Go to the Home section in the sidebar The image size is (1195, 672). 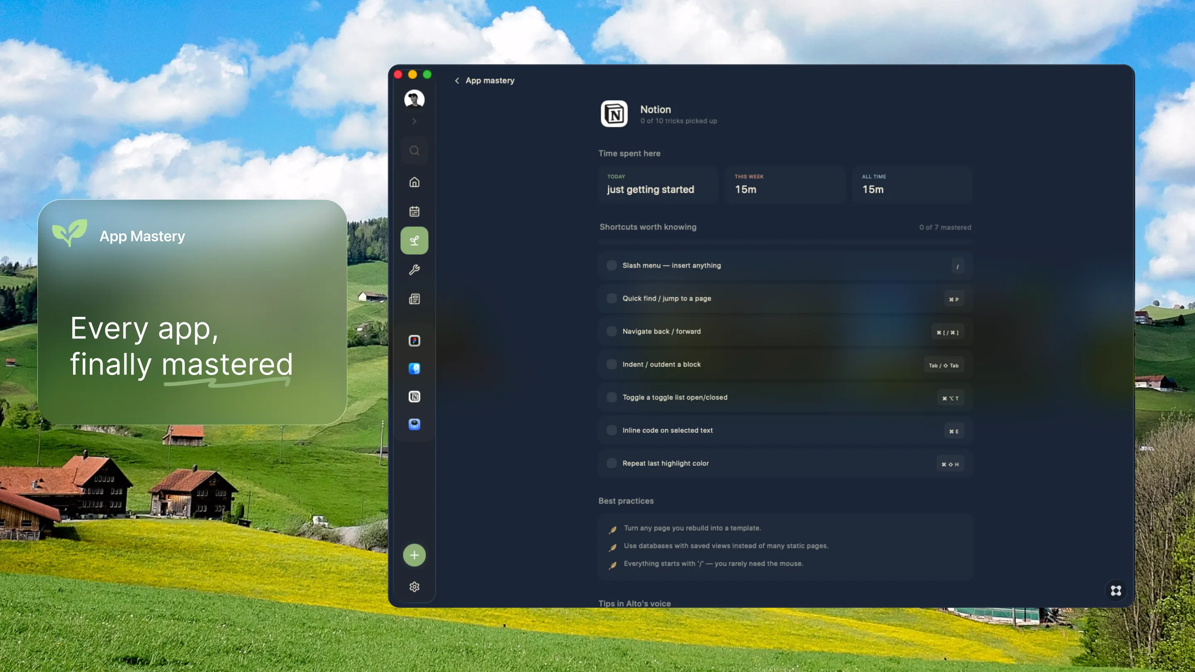pos(414,182)
